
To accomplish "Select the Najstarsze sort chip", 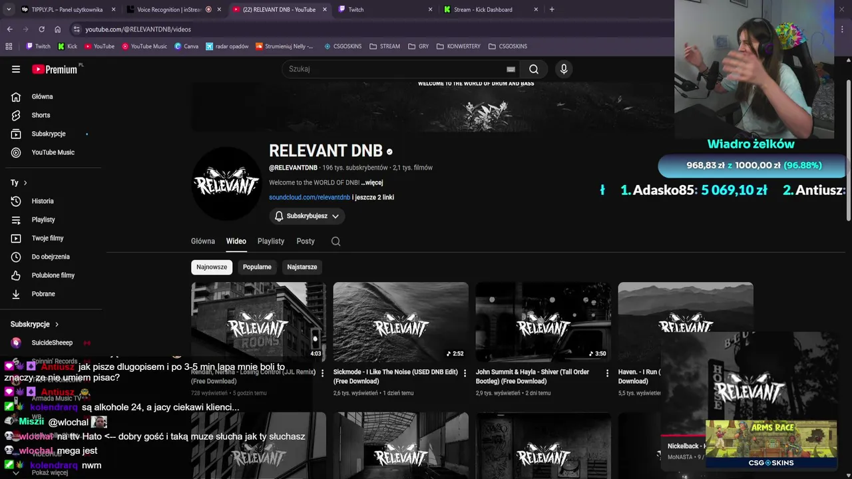I will coord(302,267).
